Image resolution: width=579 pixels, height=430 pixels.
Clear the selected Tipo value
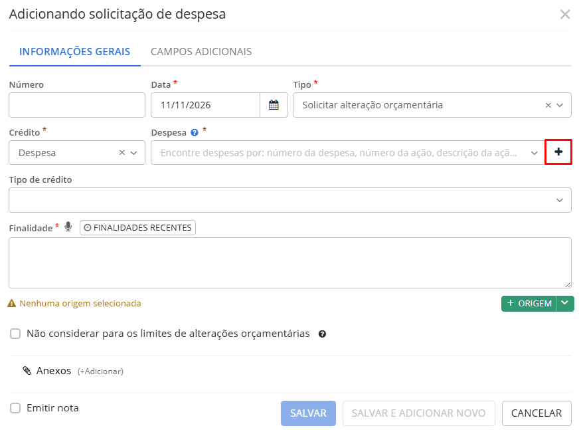click(x=548, y=104)
